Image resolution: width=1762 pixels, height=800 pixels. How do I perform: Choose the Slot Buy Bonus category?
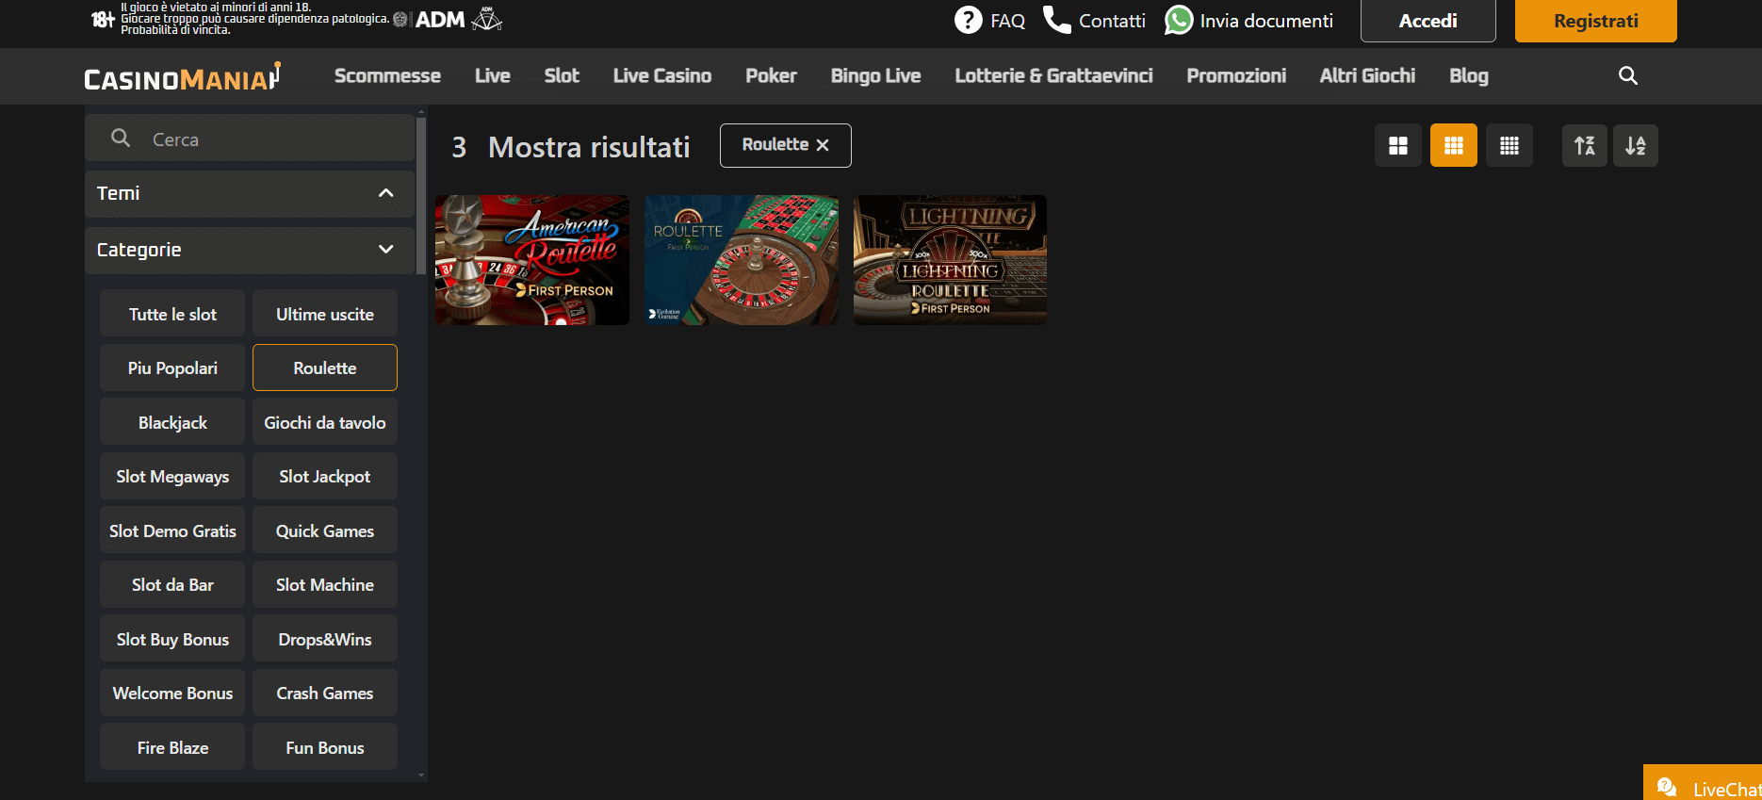click(172, 639)
